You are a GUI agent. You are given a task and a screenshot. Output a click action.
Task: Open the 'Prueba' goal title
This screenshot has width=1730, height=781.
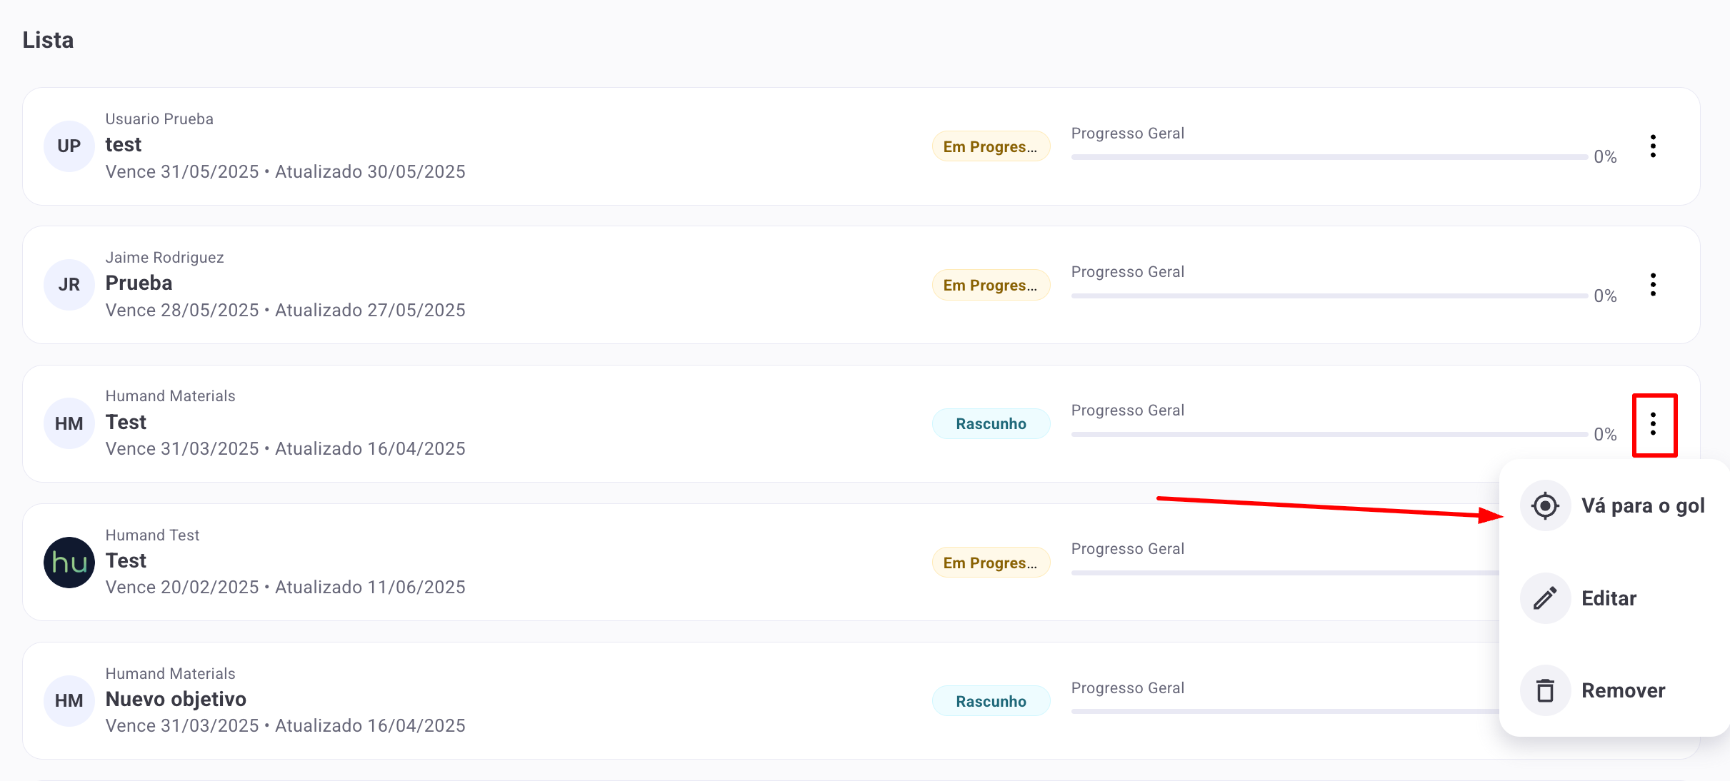click(139, 283)
